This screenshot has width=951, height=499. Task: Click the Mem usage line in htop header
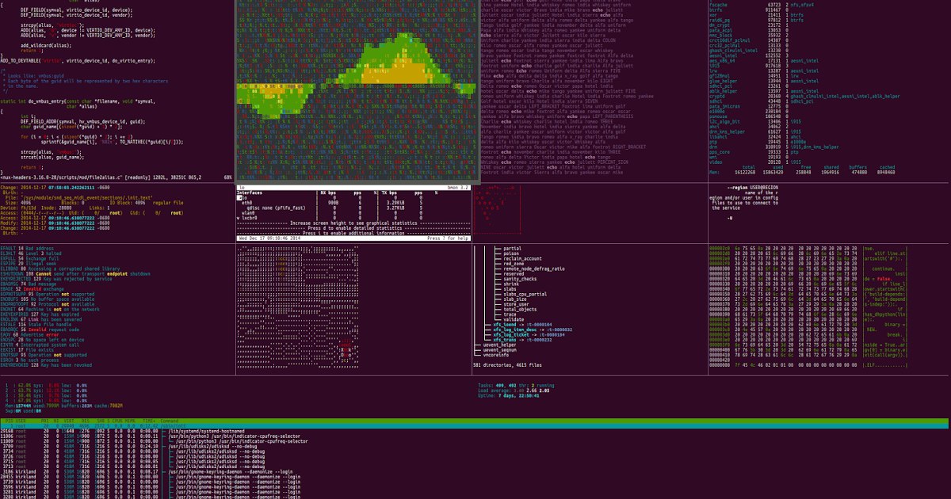(64, 406)
